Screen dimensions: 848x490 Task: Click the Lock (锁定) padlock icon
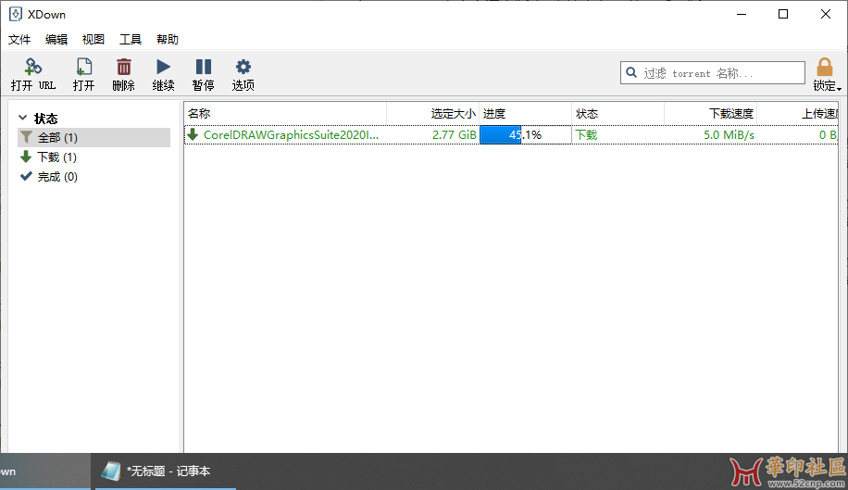[825, 68]
